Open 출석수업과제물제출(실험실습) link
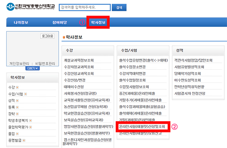 pos(142,107)
